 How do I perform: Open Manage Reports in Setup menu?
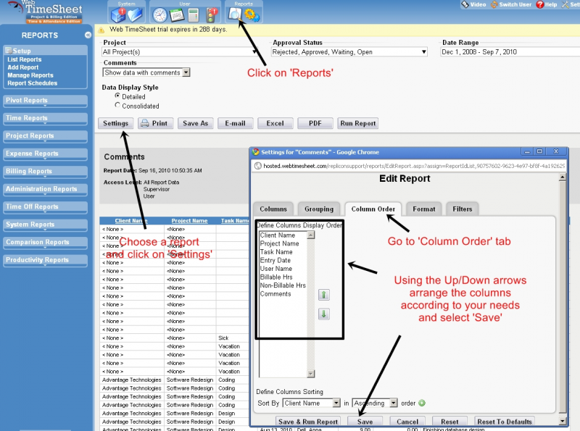point(30,75)
